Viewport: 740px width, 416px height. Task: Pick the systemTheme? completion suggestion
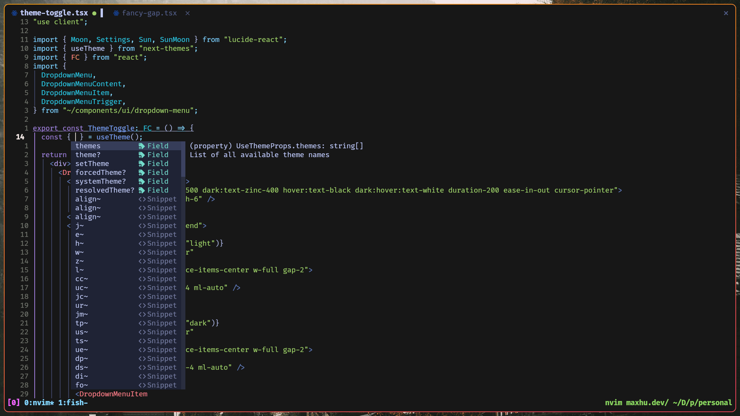click(x=101, y=181)
